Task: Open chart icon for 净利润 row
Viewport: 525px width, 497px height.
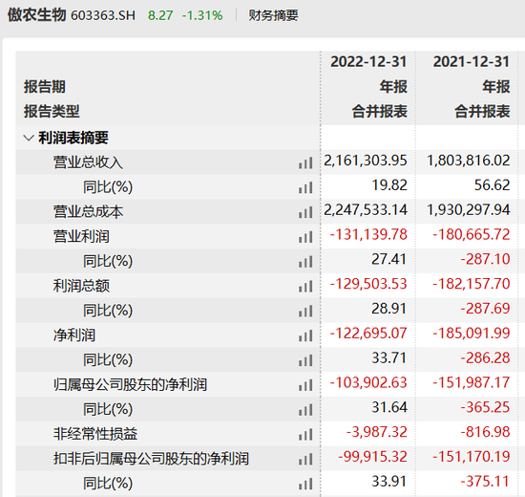Action: coord(305,336)
